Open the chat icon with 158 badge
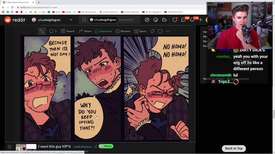The height and width of the screenshot is (154, 275). click(183, 20)
